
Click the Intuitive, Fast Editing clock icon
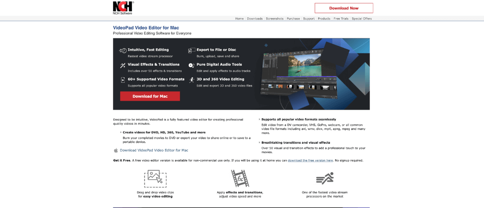123,50
